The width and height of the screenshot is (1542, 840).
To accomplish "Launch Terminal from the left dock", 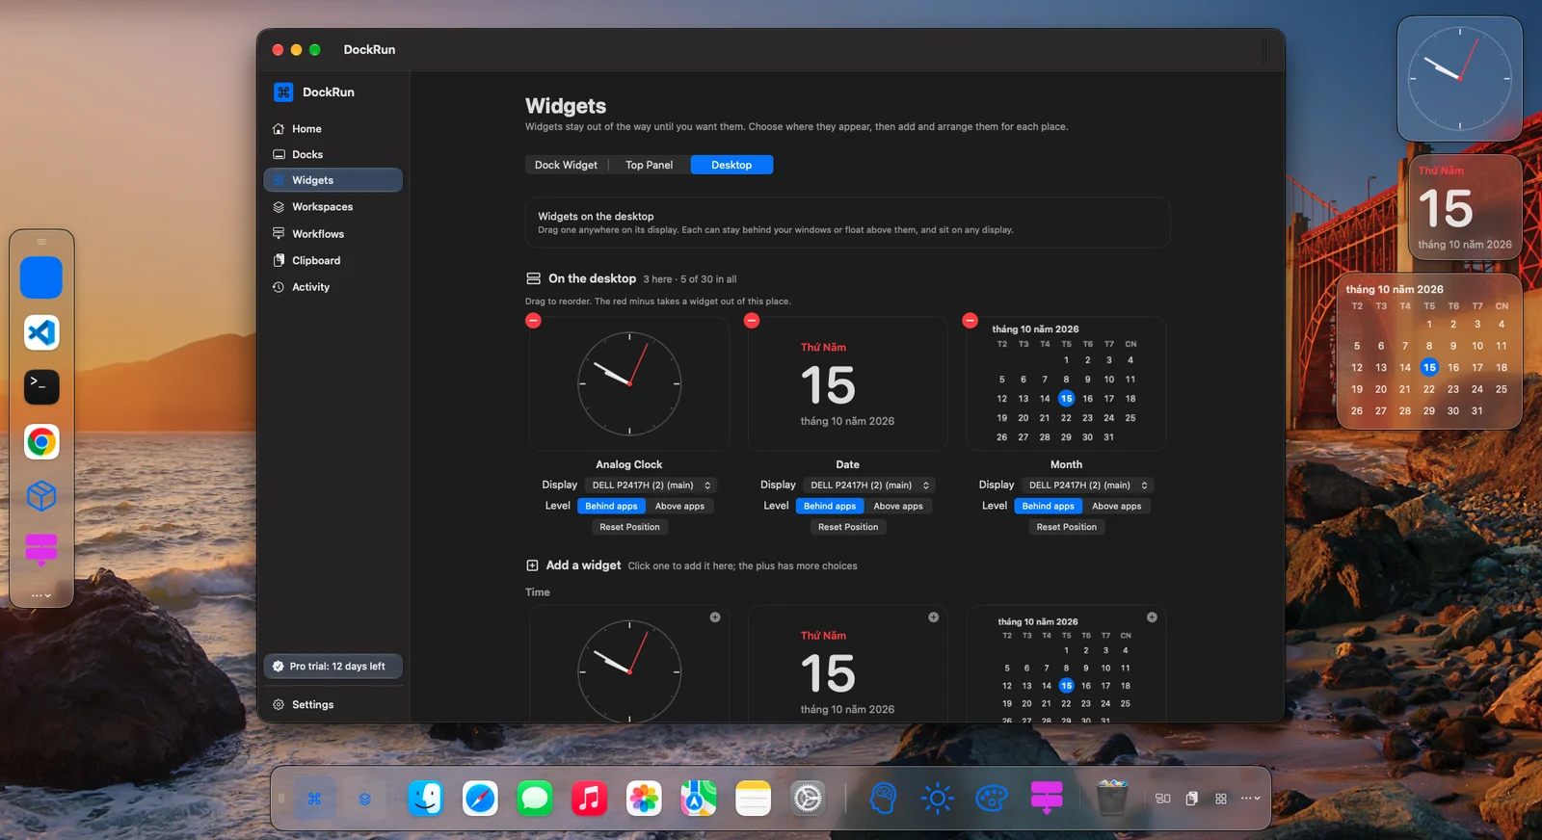I will pos(41,386).
